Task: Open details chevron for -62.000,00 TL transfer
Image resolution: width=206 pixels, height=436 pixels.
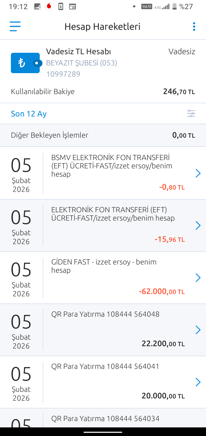Action: 198,278
